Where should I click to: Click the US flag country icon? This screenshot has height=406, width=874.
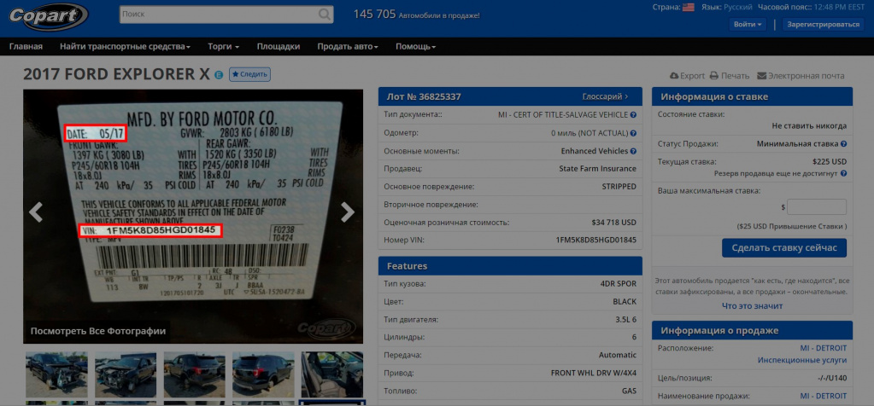(x=689, y=7)
